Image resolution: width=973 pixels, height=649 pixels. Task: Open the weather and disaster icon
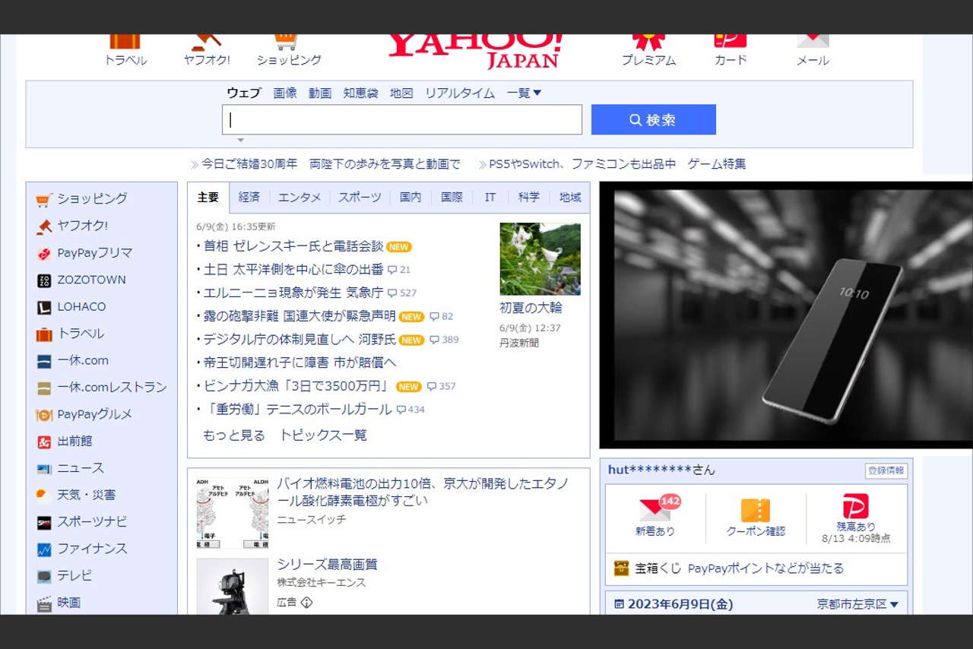pyautogui.click(x=44, y=495)
